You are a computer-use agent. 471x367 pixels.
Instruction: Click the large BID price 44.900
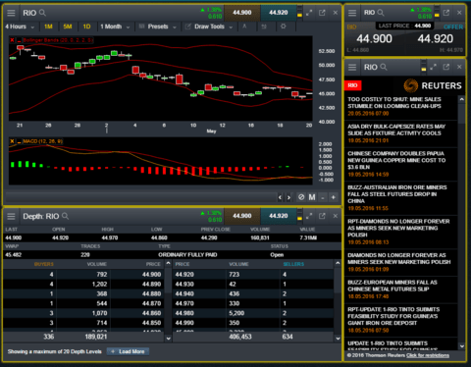click(x=374, y=39)
